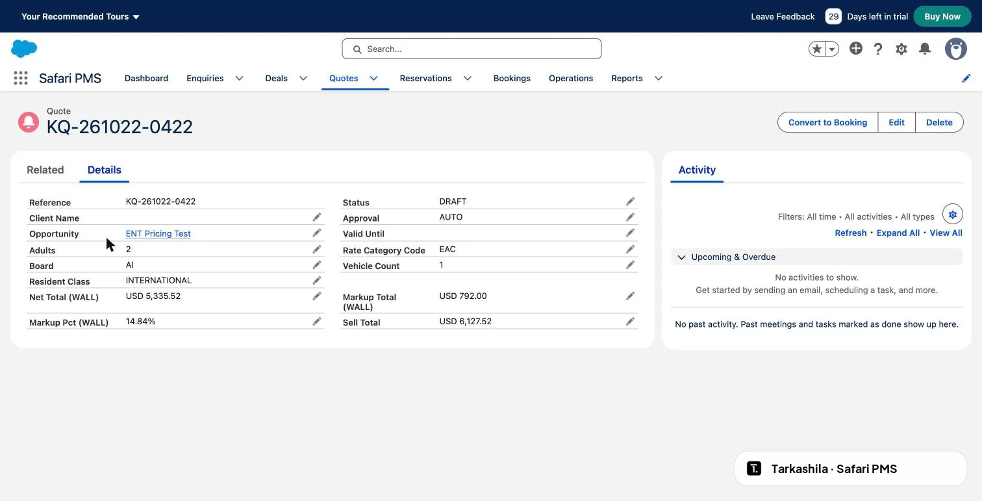Edit the Status field pencil

pyautogui.click(x=630, y=201)
